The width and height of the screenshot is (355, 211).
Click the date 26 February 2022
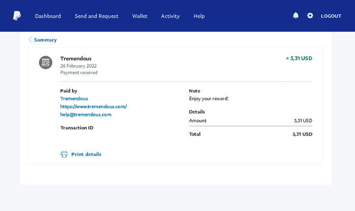pyautogui.click(x=78, y=66)
